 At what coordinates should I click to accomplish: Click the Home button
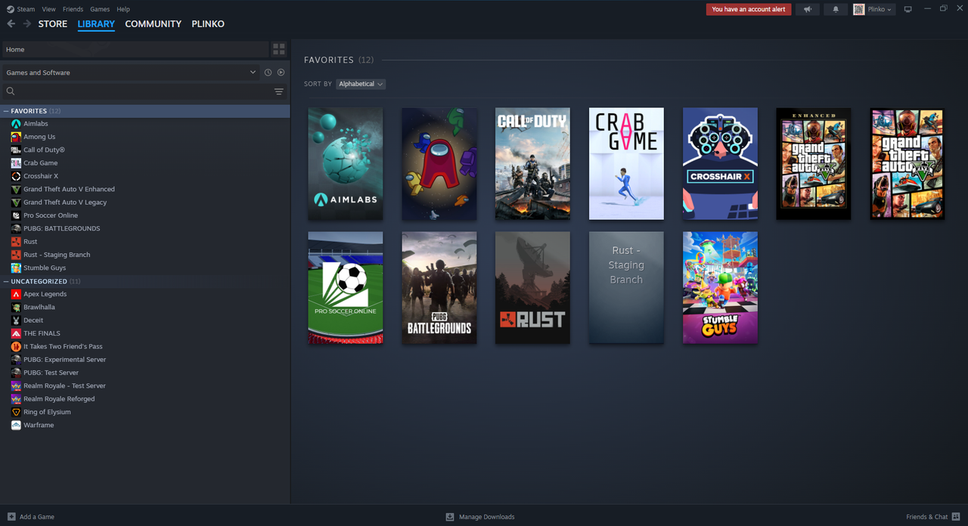coord(135,49)
